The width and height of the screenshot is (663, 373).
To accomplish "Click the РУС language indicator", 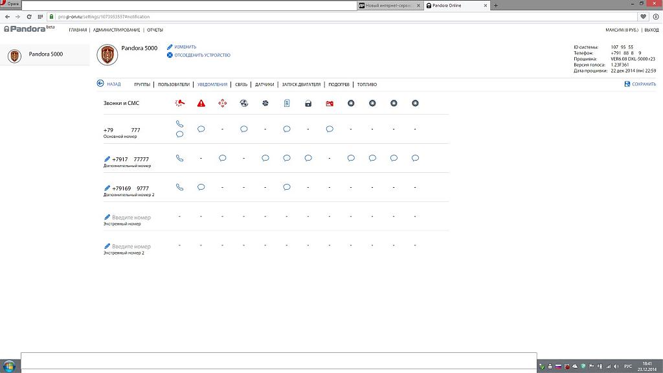I will pyautogui.click(x=628, y=367).
